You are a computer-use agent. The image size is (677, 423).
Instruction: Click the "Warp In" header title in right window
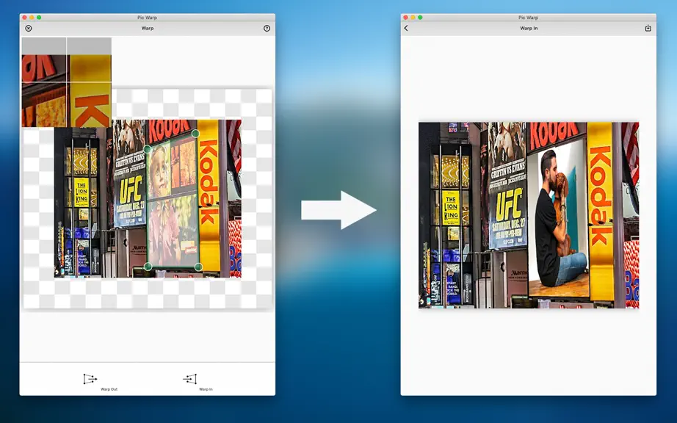coord(529,28)
